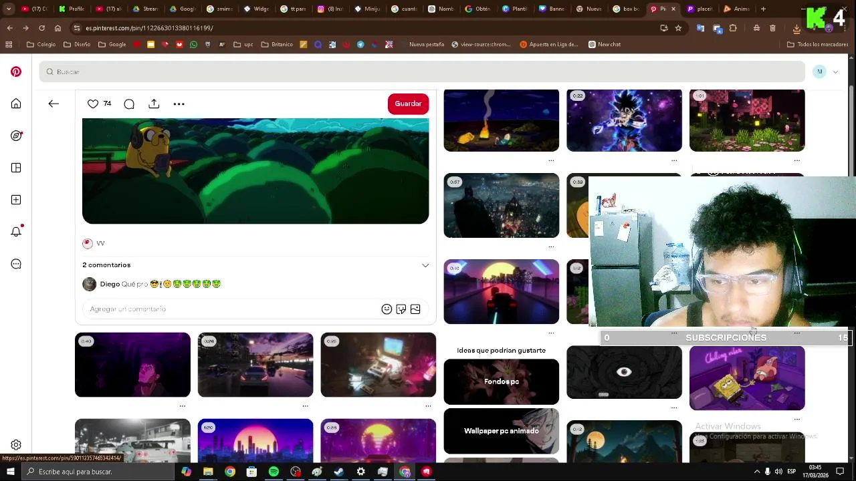
Task: Open the Fondos pc idea tile
Action: point(501,381)
